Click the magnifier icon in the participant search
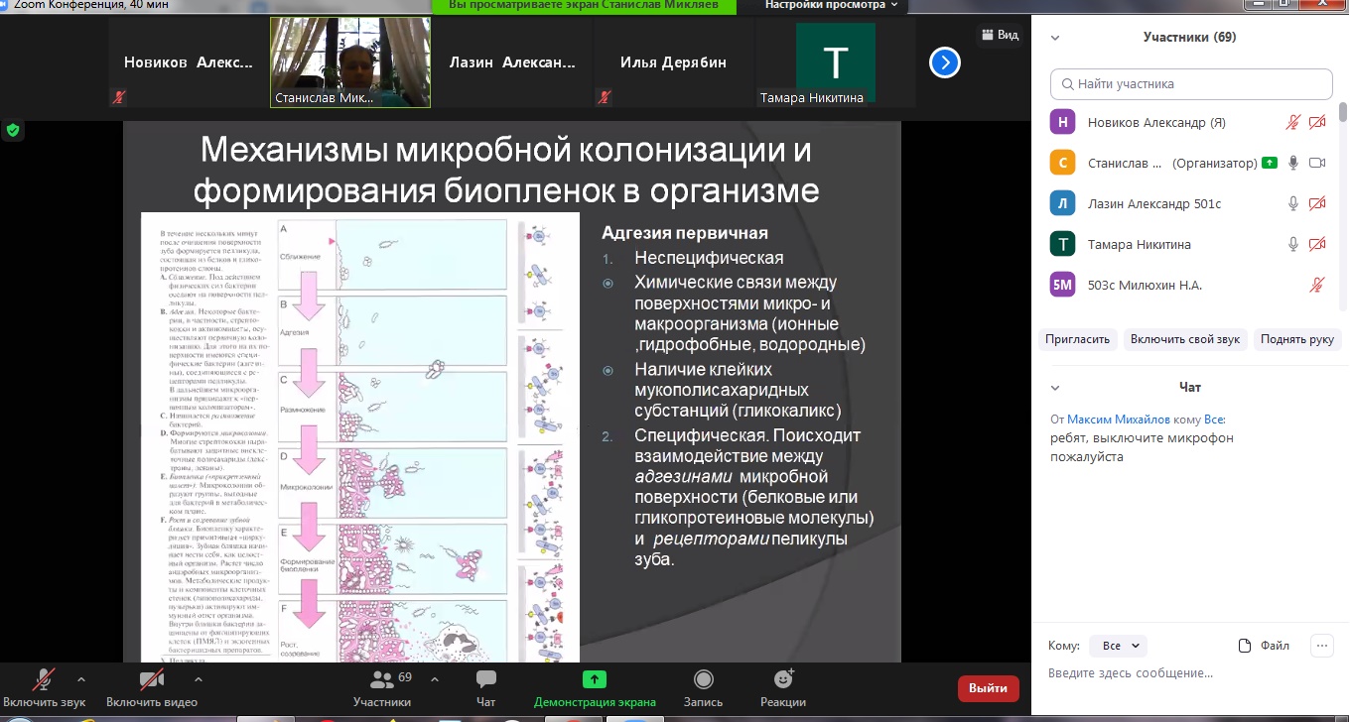Viewport: 1350px width, 722px height. (x=1067, y=84)
